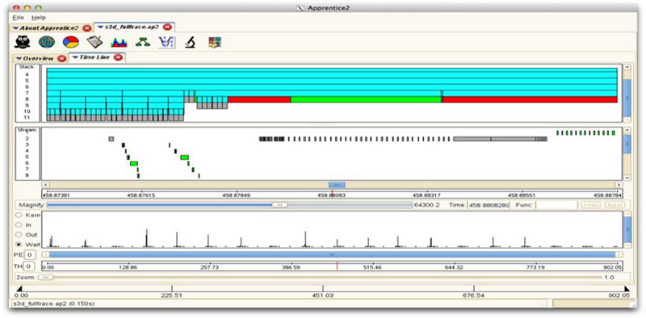The image size is (646, 318).
Task: Click the status text s3d_fulltrace.ap2 (0.150s)
Action: pyautogui.click(x=53, y=303)
